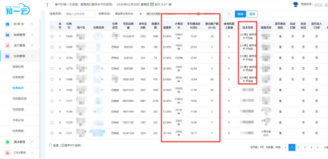Screen dimensions: 328x159
Task: Go to 号码黑名单 menu item
Action: coord(19,99)
